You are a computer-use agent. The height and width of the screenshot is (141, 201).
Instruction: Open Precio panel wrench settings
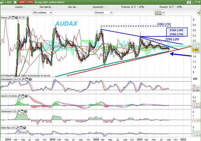click(10, 17)
